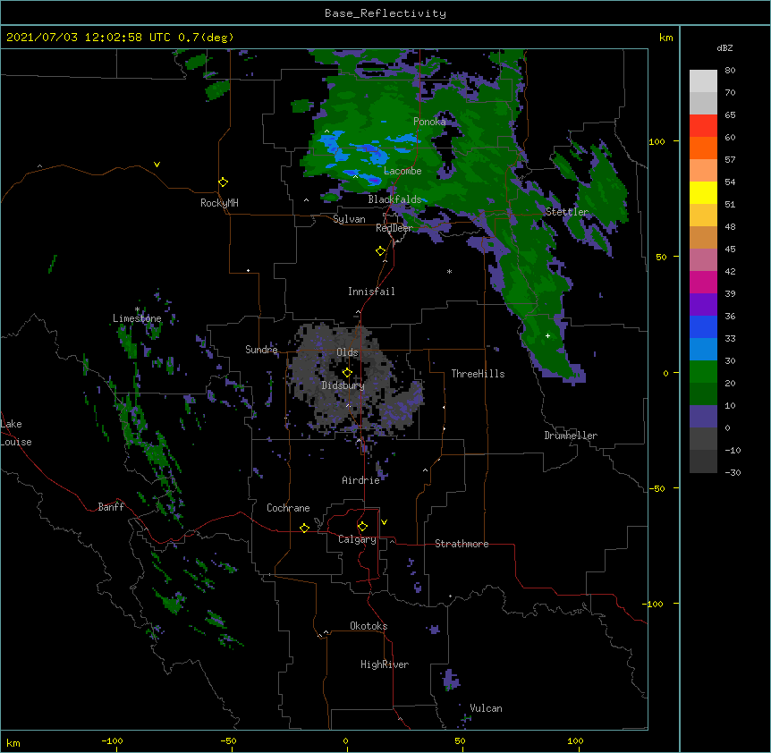Click the Base_Reflectivity title
Image resolution: width=771 pixels, height=753 pixels.
(385, 13)
